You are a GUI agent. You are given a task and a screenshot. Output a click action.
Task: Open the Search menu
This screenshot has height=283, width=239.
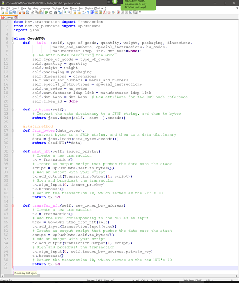(15, 8)
